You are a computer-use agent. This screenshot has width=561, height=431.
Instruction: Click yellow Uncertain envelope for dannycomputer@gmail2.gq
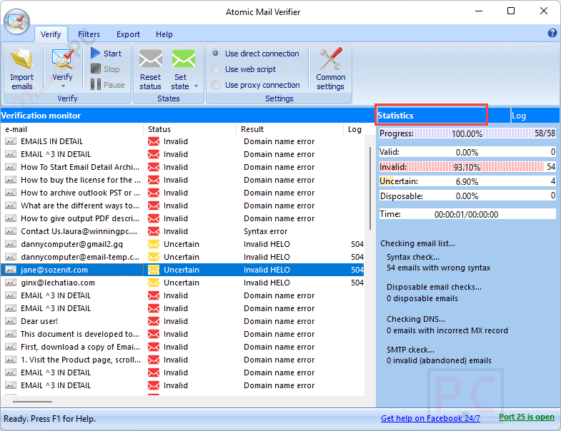(x=154, y=245)
